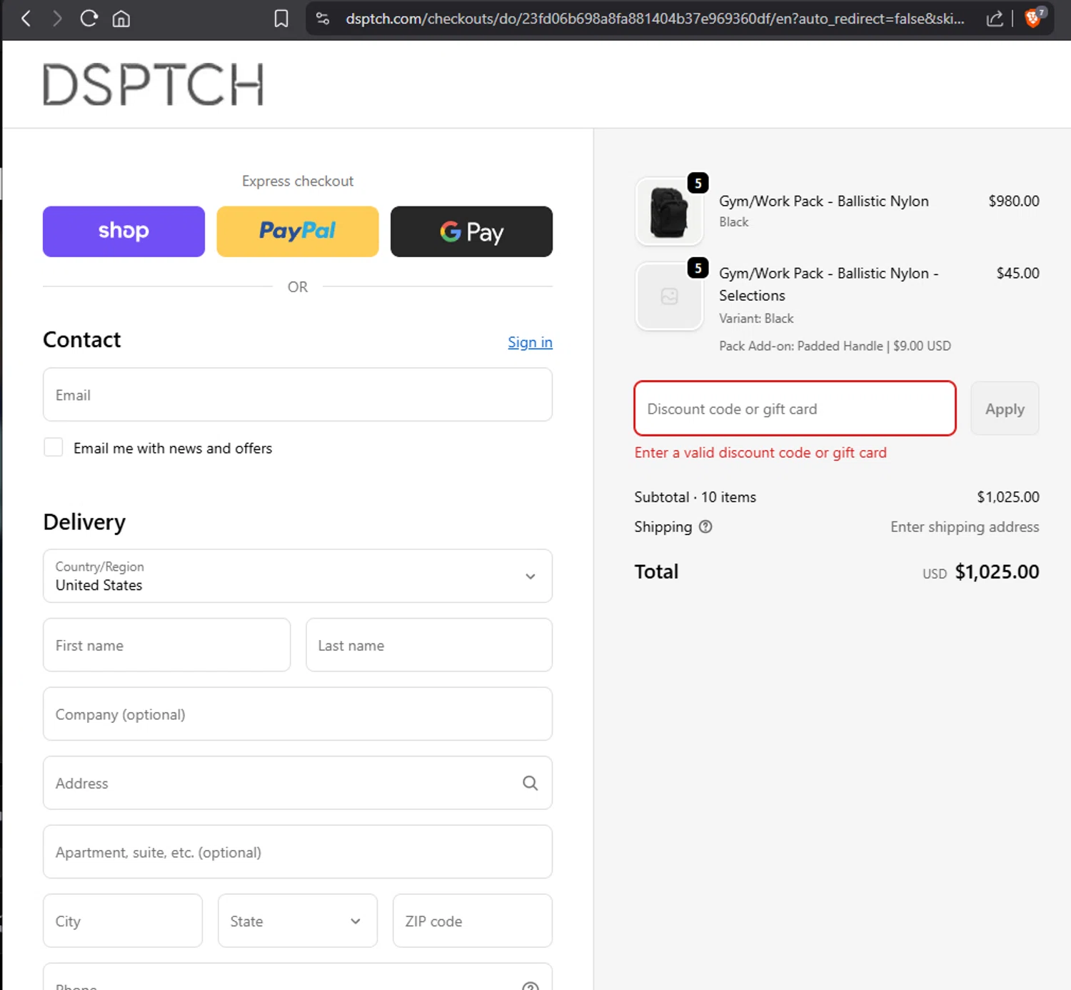Click the $45.00 item price

point(1018,273)
